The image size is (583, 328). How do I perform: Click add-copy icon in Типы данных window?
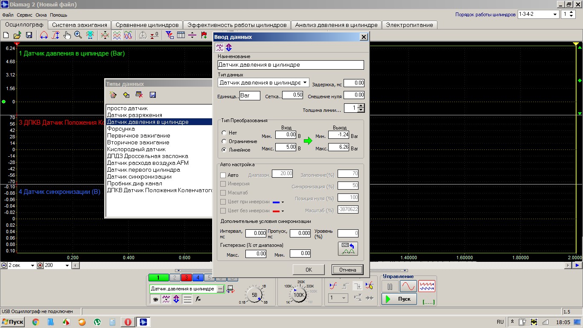pos(126,95)
